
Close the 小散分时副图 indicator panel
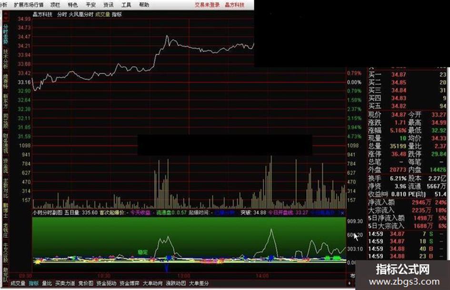343,213
